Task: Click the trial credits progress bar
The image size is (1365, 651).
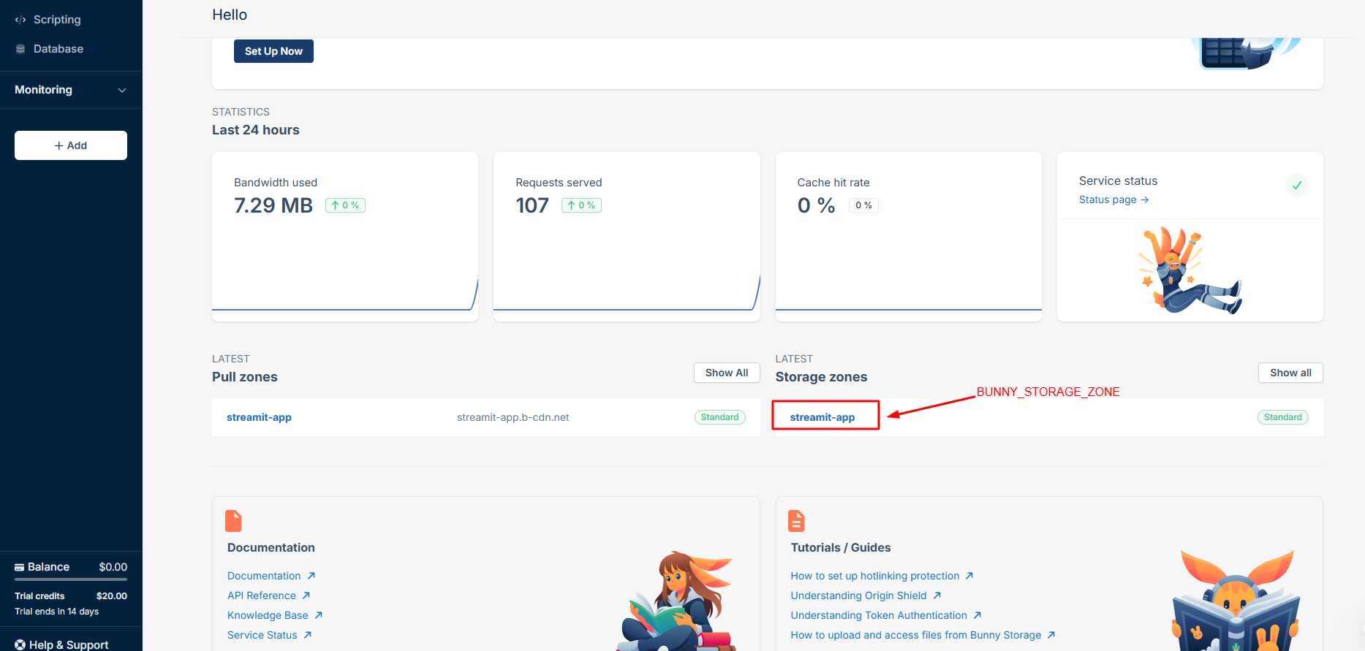Action: 71,580
